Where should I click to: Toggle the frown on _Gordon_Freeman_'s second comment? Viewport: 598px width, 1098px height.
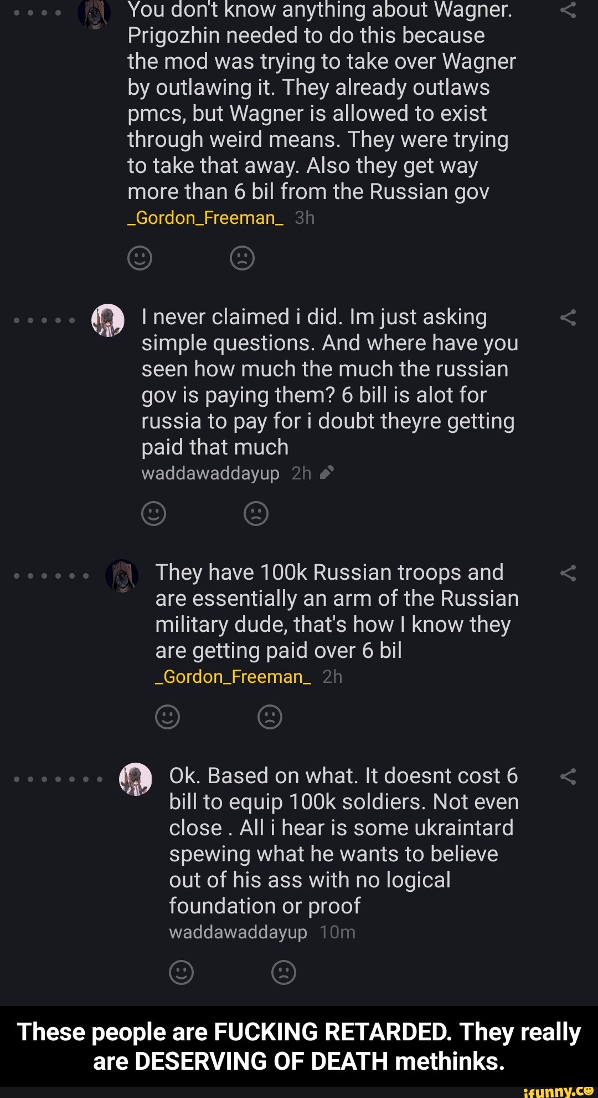point(270,716)
